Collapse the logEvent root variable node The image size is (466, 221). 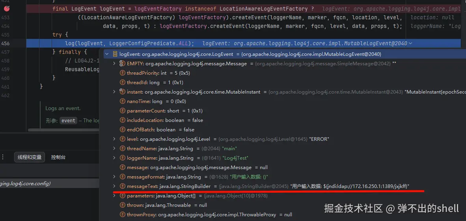107,54
